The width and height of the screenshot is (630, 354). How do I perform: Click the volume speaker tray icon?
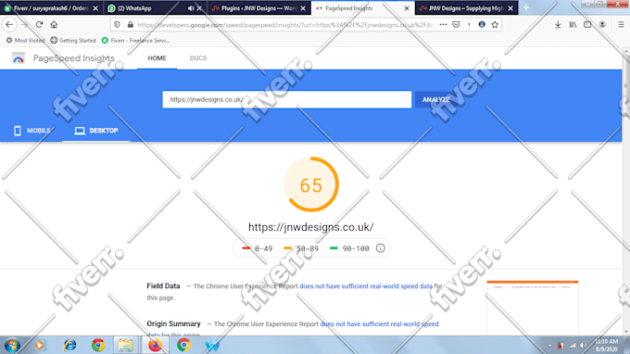[583, 345]
